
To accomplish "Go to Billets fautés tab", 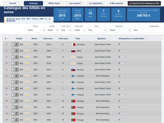I will point(54,3).
